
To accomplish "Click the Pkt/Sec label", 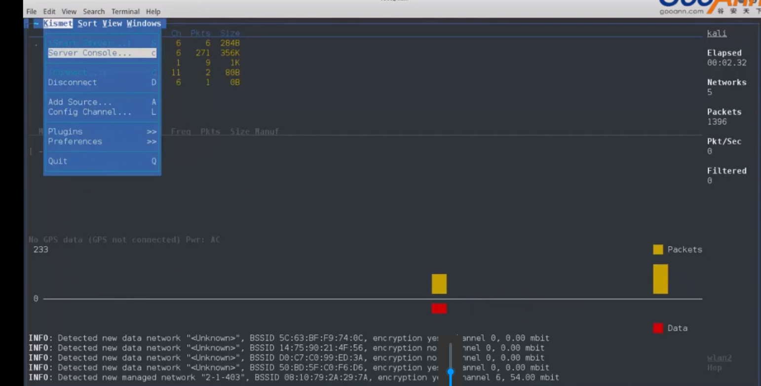I will 724,141.
